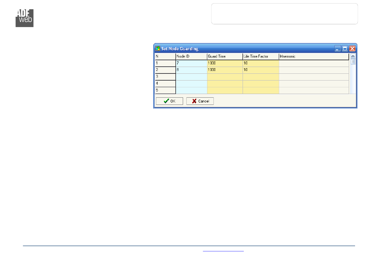Click empty Guard Time cell in row 4
The height and width of the screenshot is (266, 379).
(x=225, y=84)
